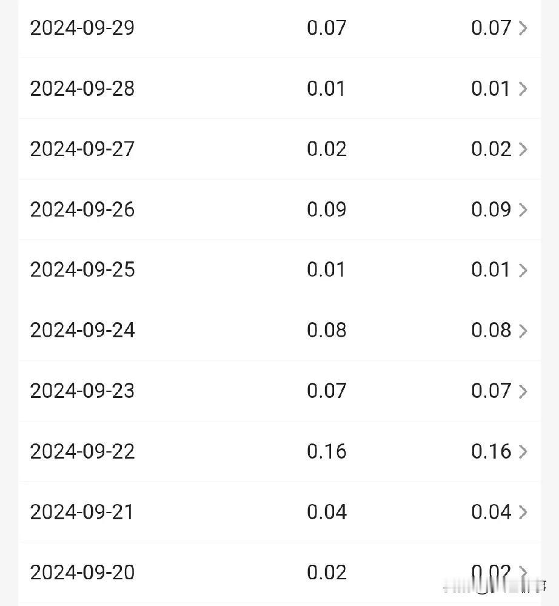Click the chevron on the 2024-09-20 row
This screenshot has width=559, height=606.
click(x=523, y=573)
